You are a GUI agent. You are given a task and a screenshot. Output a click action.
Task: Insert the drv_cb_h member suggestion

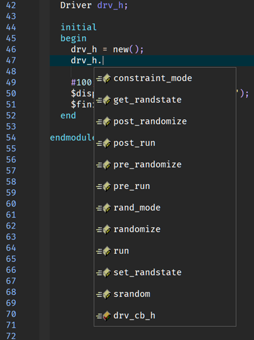coord(165,316)
